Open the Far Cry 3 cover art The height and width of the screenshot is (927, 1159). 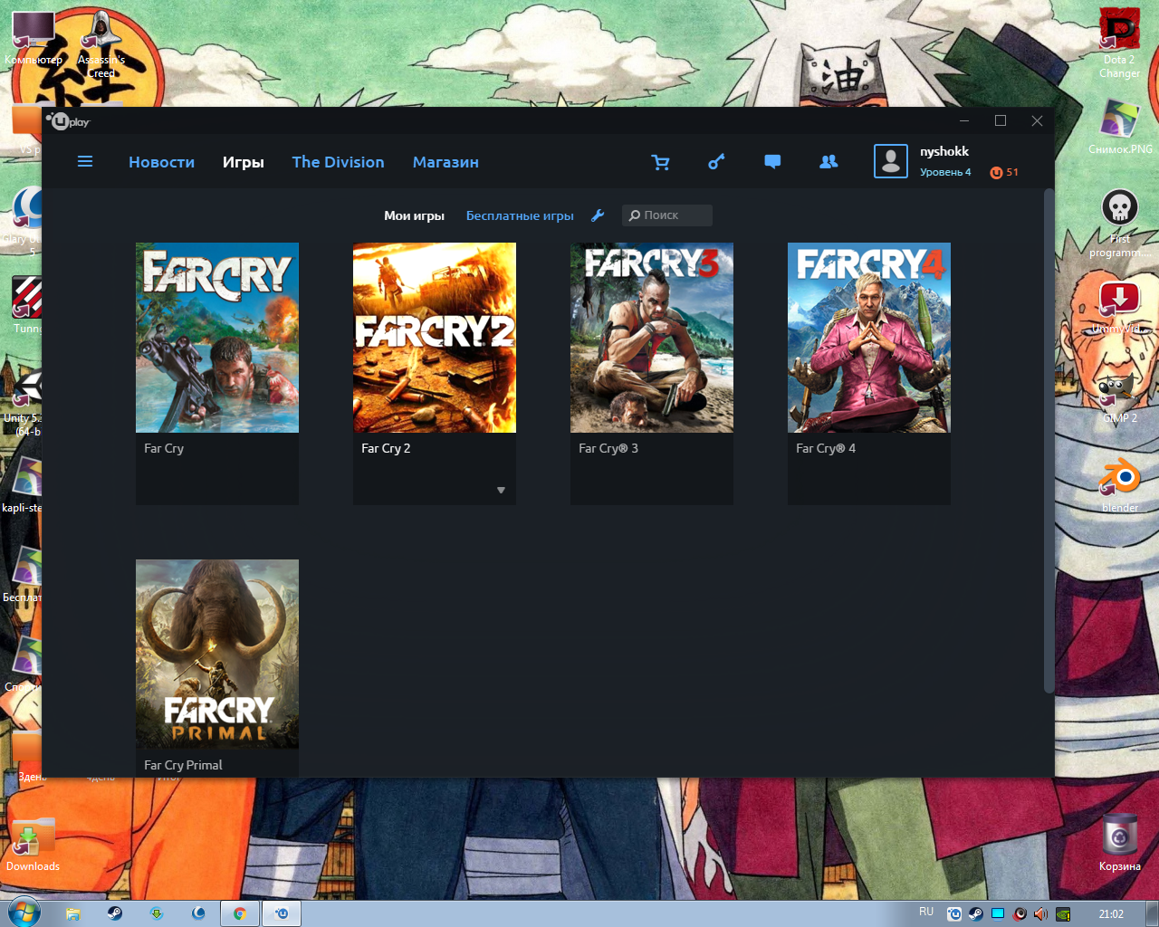[652, 338]
